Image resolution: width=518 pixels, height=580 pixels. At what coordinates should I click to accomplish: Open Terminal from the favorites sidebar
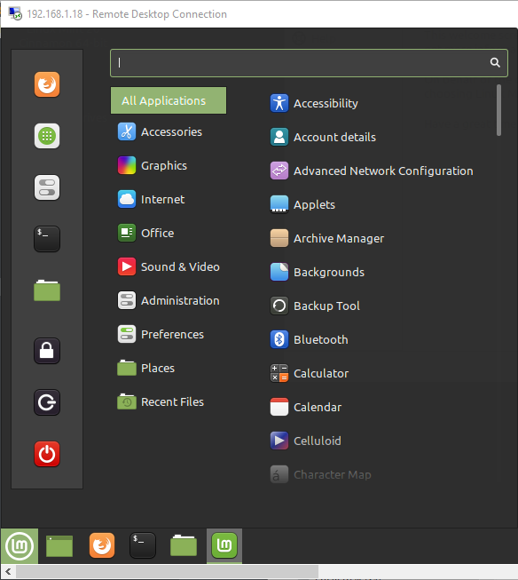(x=47, y=239)
